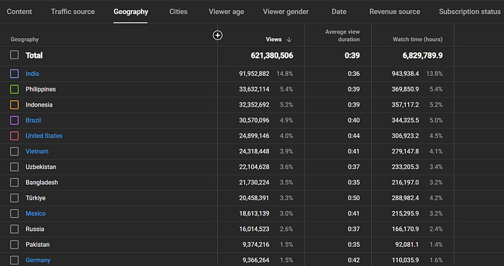The height and width of the screenshot is (266, 504).
Task: Open the Germany geography link
Action: [38, 260]
